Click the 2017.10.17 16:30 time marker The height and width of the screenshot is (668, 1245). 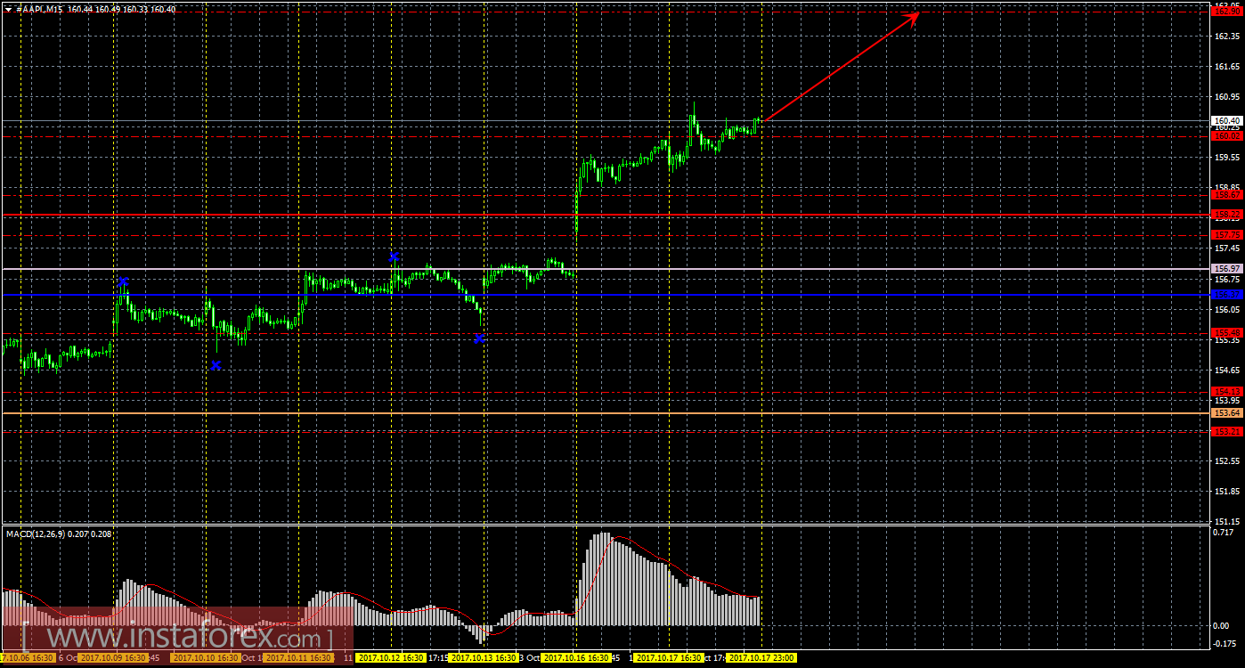pyautogui.click(x=669, y=658)
